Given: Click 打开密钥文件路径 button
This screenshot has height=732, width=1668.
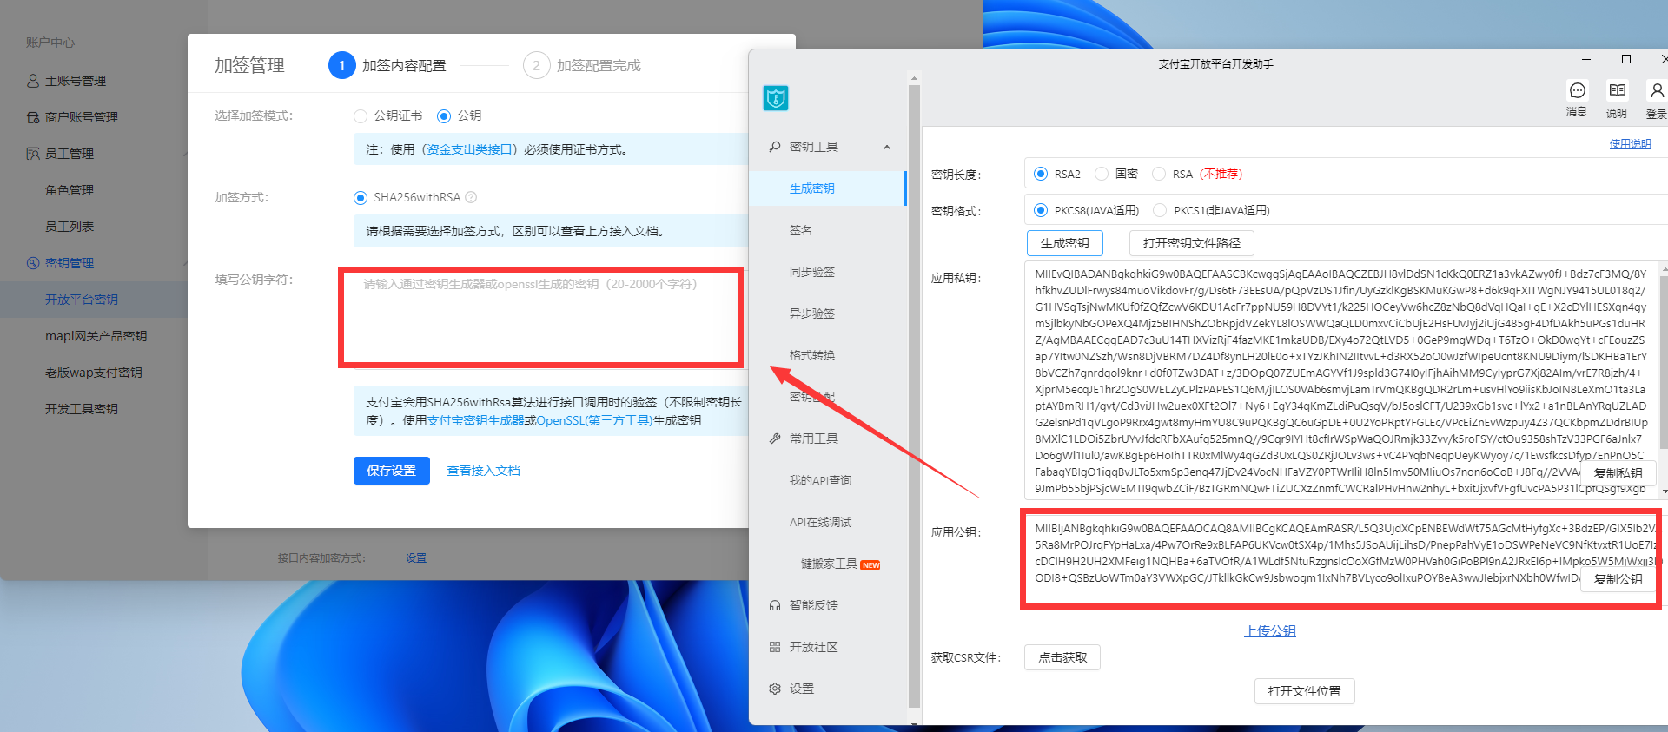Looking at the screenshot, I should coord(1191,243).
